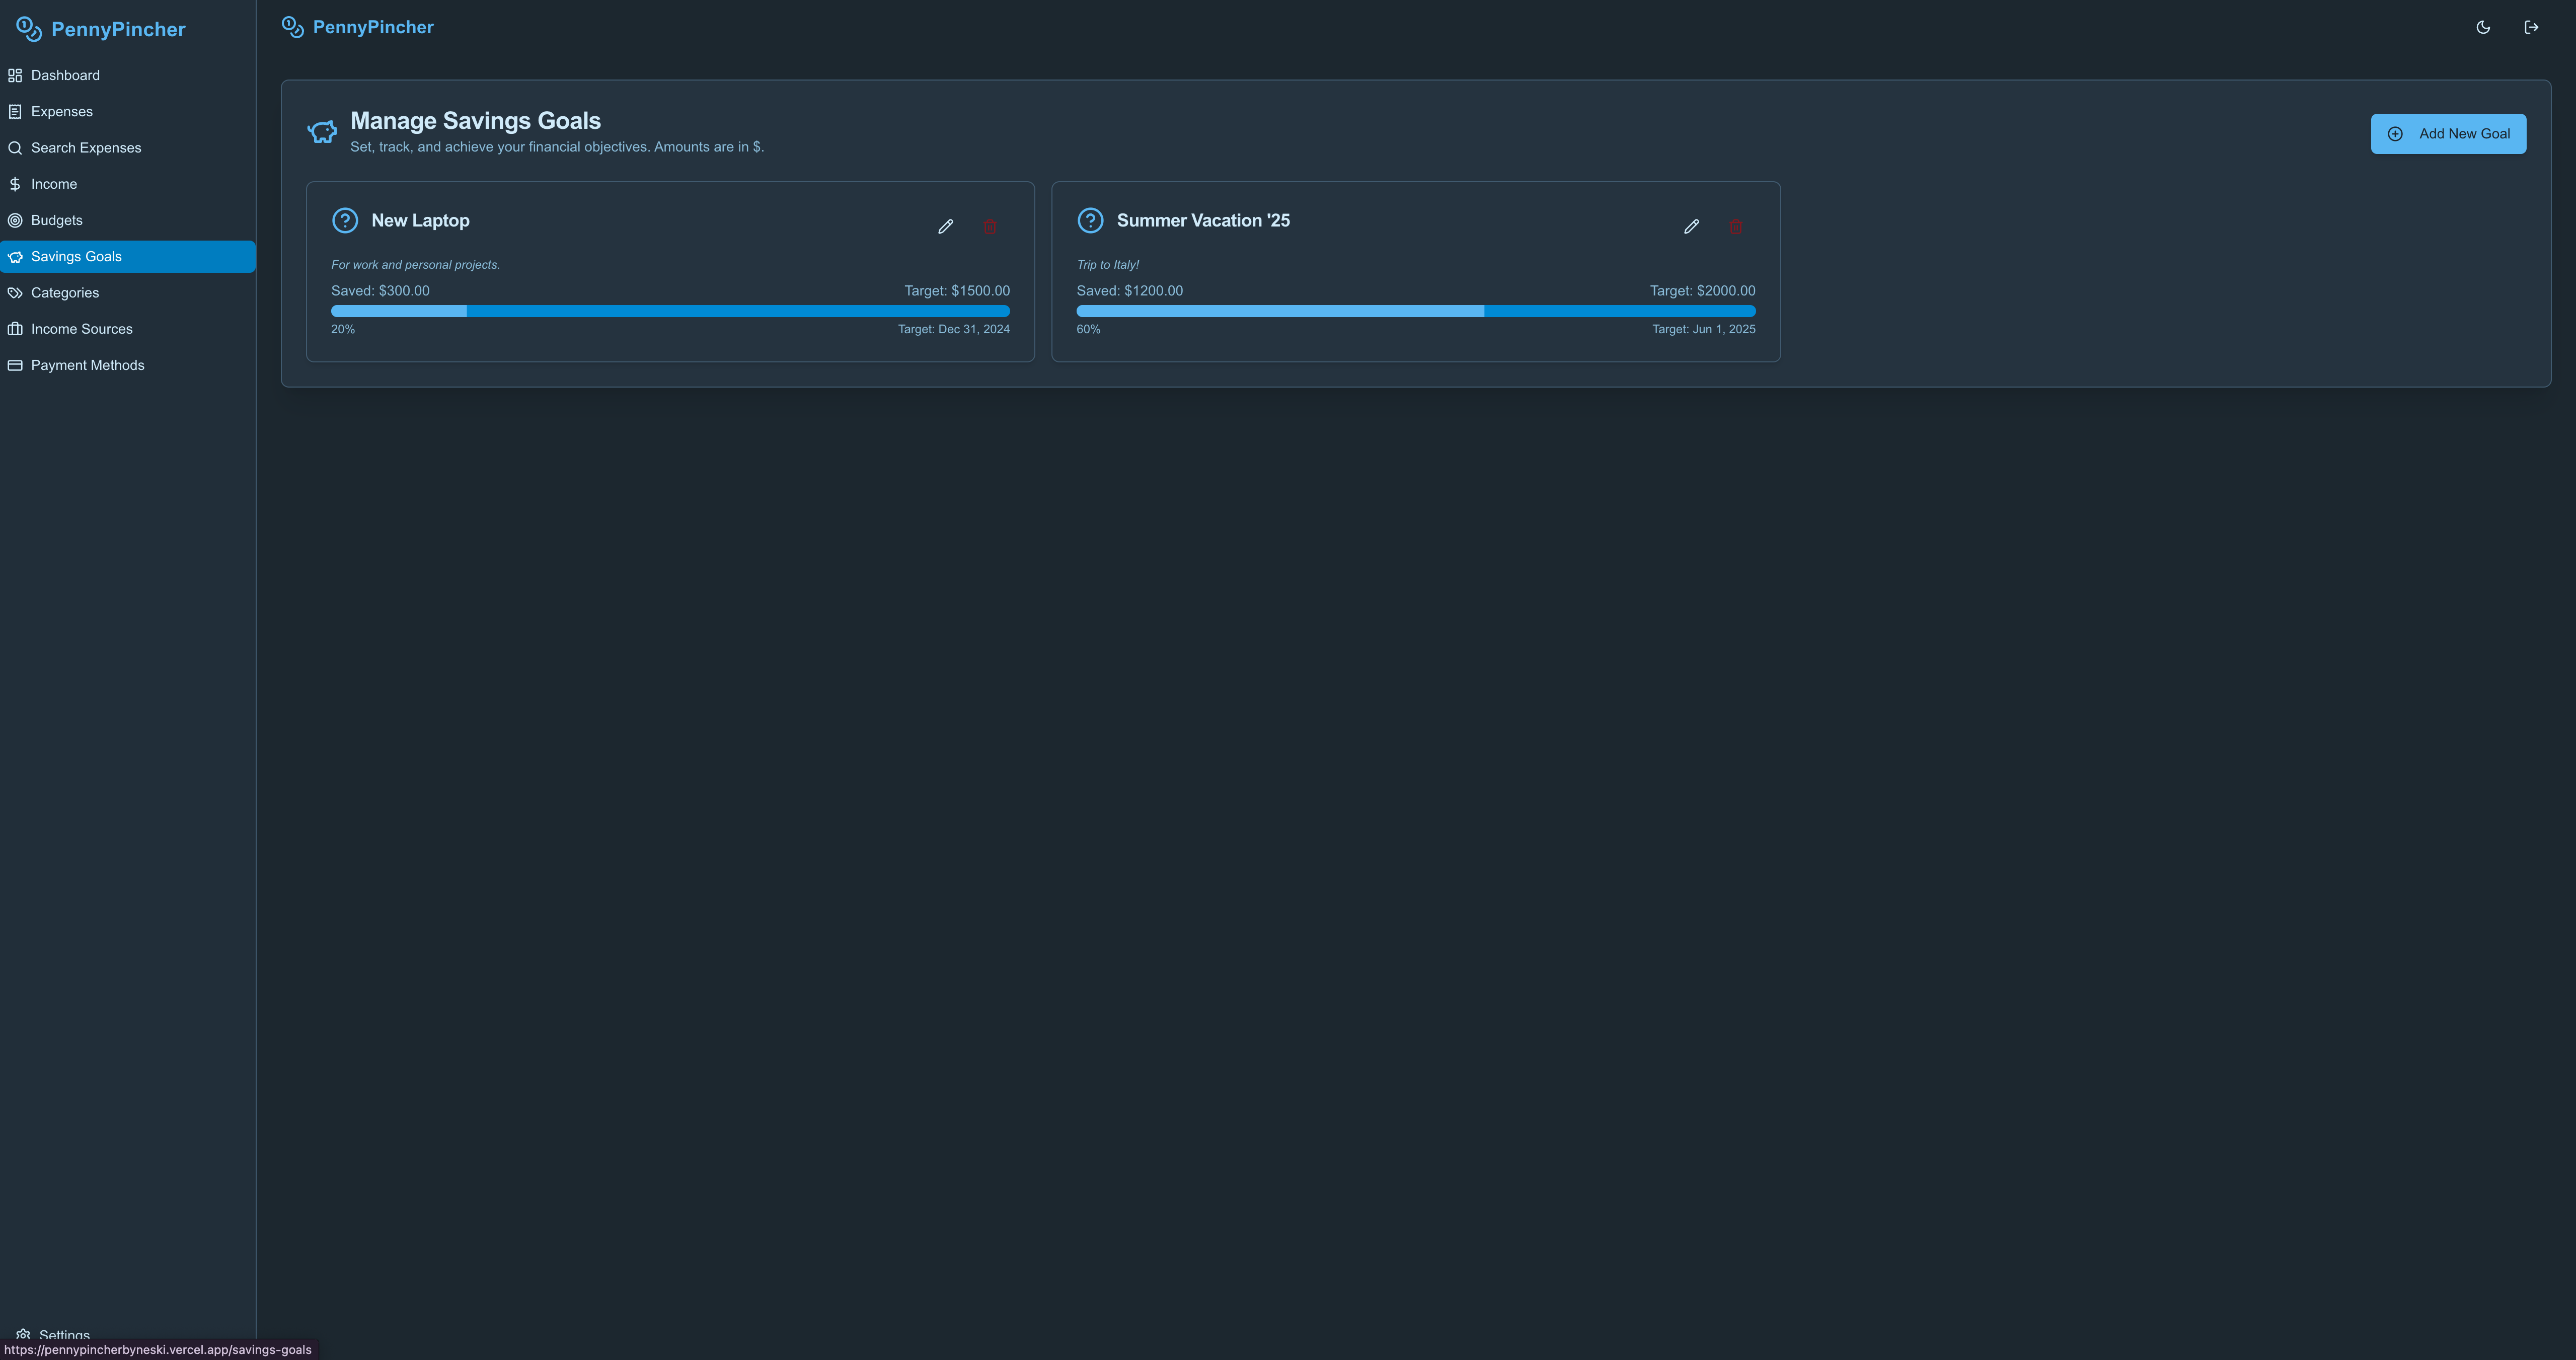2576x1360 pixels.
Task: Click the Summer Vacation '25 progress bar
Action: click(1416, 311)
